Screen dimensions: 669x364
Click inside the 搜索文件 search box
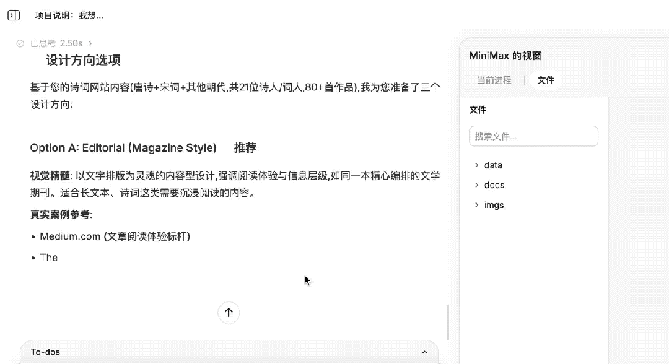[533, 136]
